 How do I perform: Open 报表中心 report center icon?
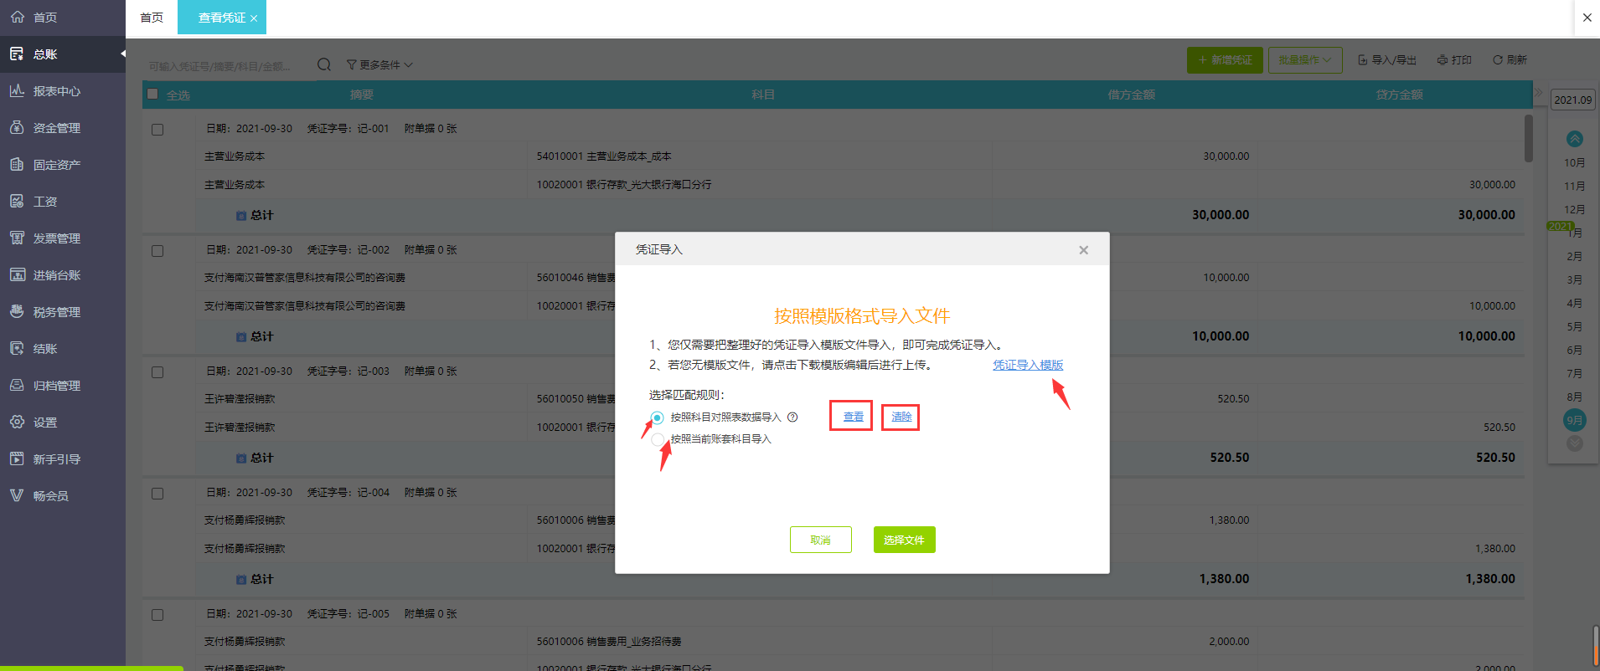[17, 91]
